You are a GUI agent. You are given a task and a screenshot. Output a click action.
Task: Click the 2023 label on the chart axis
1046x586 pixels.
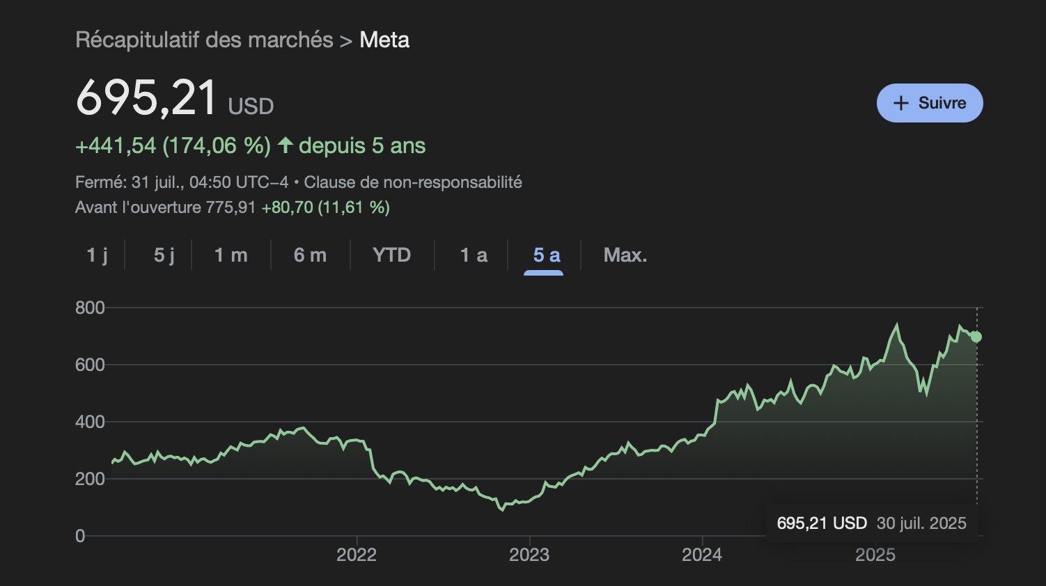pos(529,555)
